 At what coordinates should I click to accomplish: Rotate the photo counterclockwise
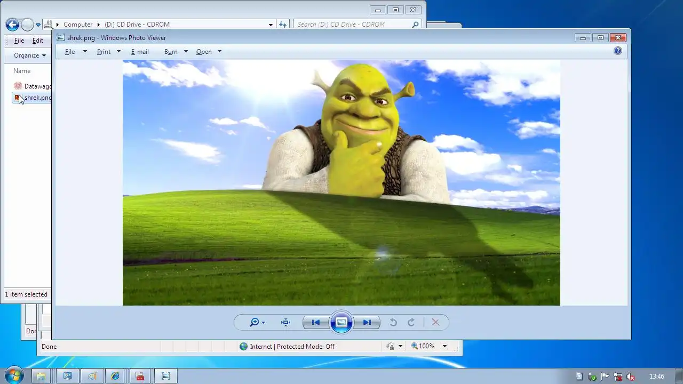(x=393, y=322)
